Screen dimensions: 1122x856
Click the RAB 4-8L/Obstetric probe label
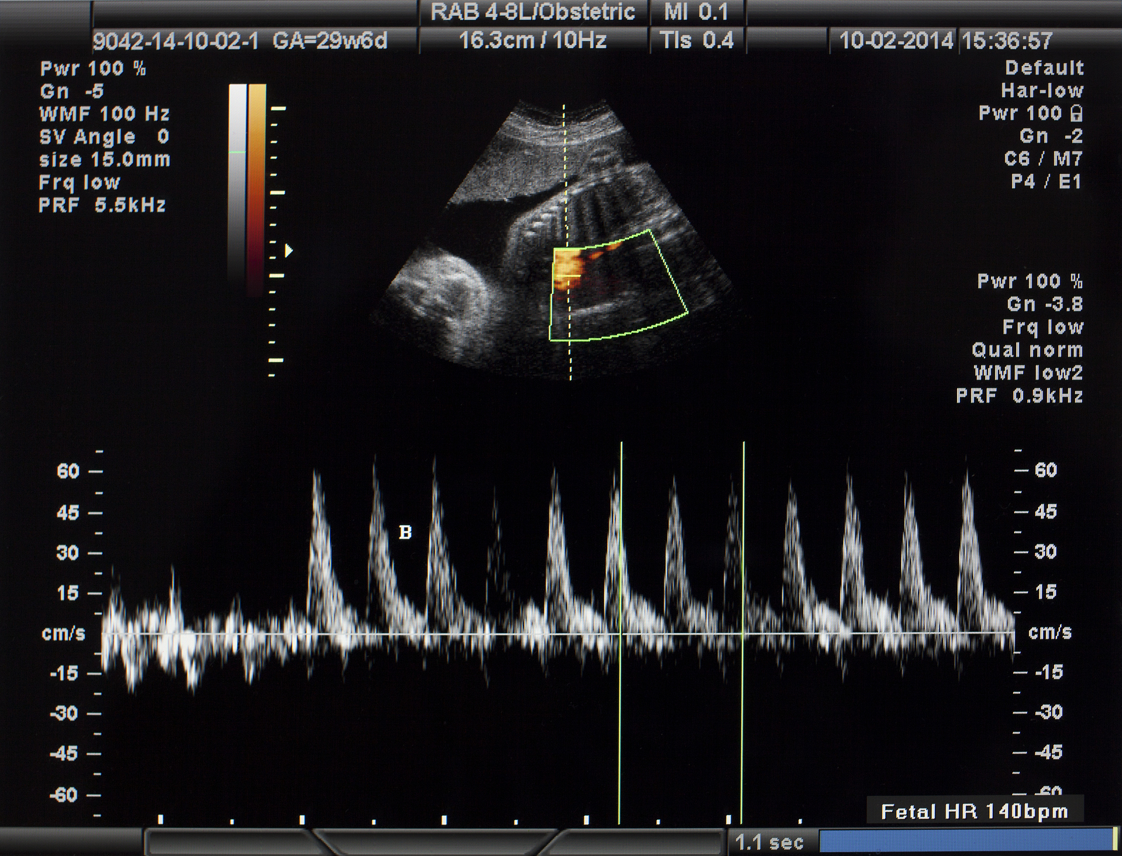pyautogui.click(x=533, y=12)
